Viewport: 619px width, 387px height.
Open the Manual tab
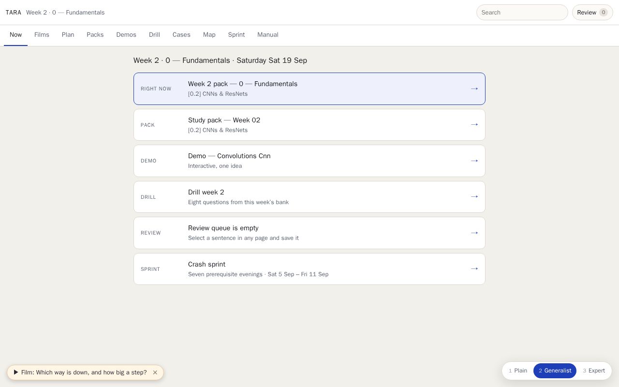pos(268,35)
